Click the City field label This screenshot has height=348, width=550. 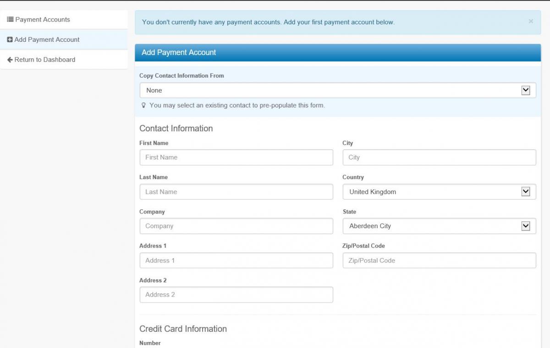(x=348, y=143)
